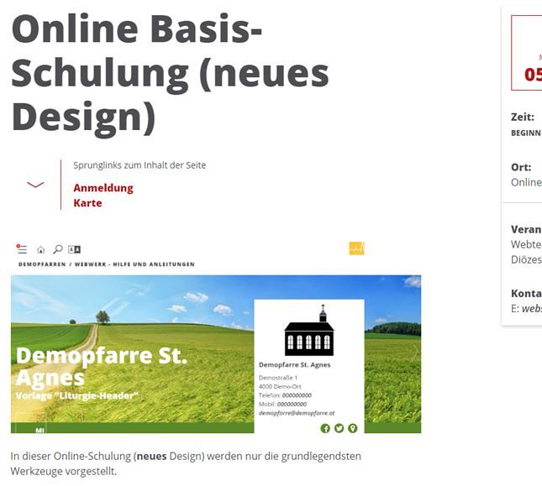Jump to the Anmeldung section
This screenshot has width=542, height=486.
pos(103,188)
